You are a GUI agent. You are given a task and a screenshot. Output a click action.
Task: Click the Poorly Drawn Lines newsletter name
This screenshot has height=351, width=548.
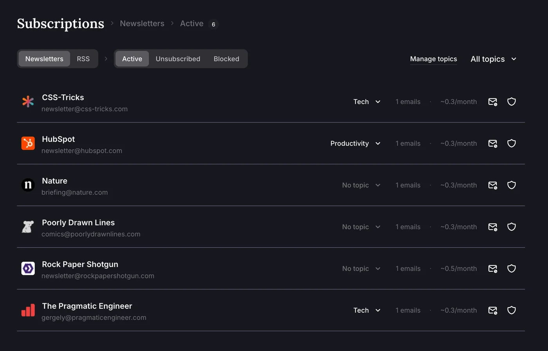[78, 222]
